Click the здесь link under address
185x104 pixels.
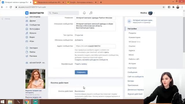coord(107,52)
